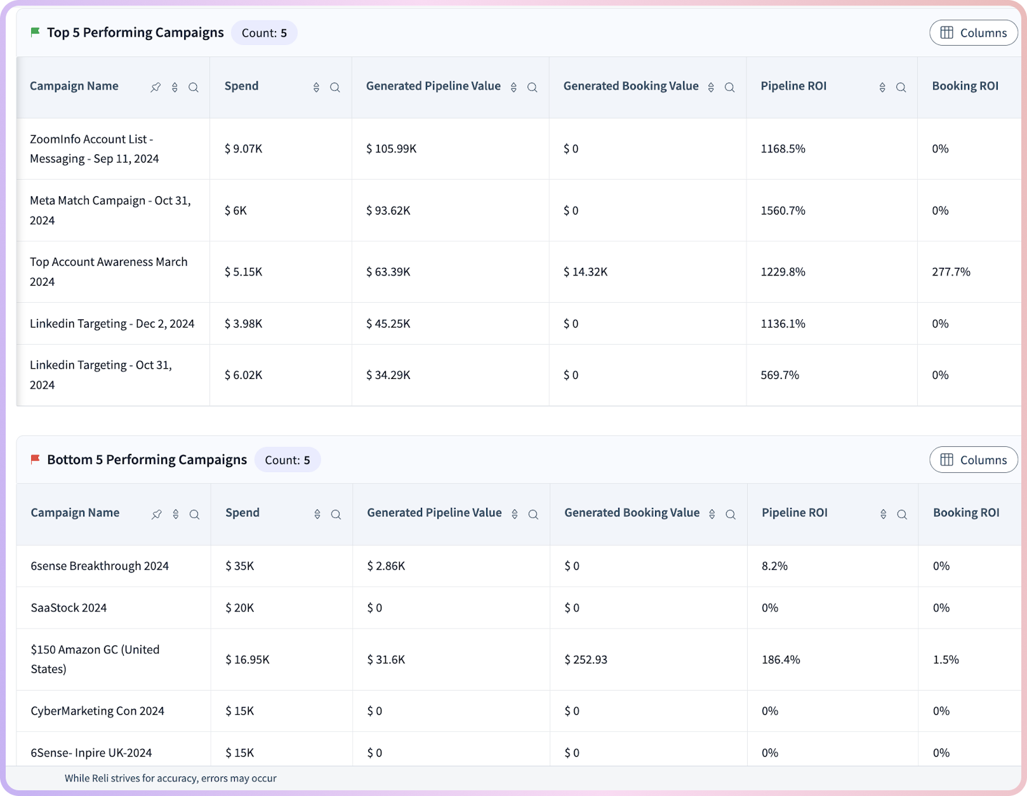Viewport: 1027px width, 796px height.
Task: Search Pipeline ROI column in Top 5 table
Action: coord(901,88)
